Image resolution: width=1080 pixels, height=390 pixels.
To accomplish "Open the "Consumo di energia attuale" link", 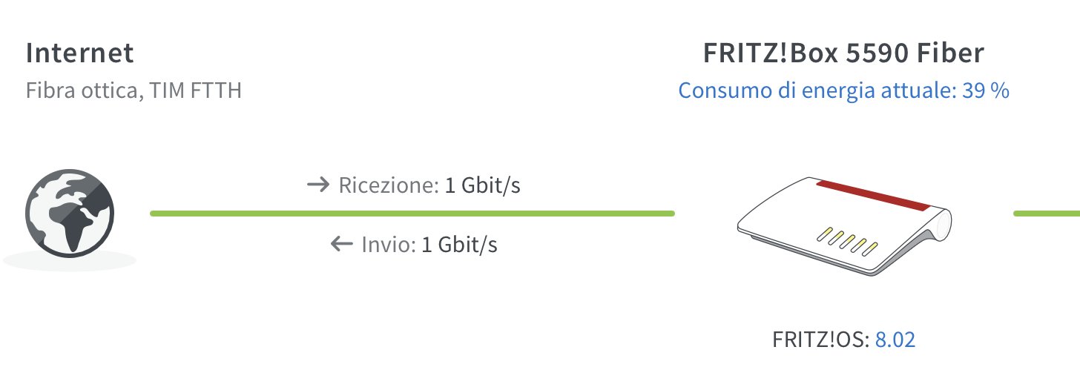I will point(817,91).
